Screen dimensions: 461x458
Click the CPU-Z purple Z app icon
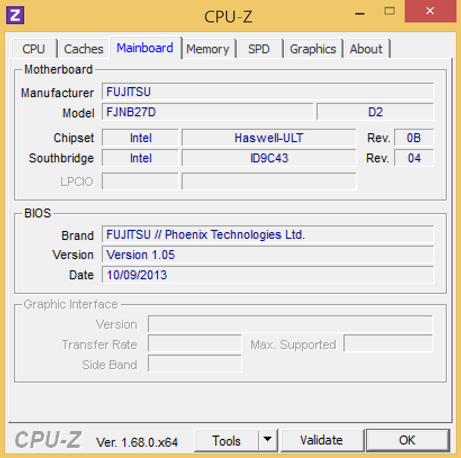15,15
